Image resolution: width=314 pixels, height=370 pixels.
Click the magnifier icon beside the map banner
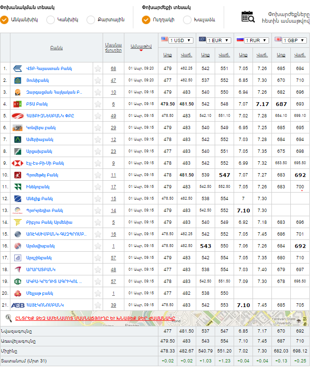pos(8,318)
